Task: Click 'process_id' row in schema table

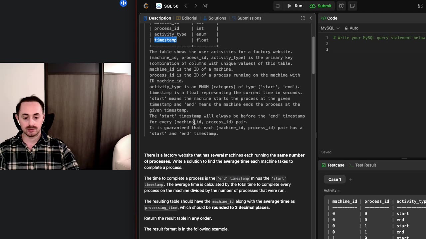Action: point(184,29)
